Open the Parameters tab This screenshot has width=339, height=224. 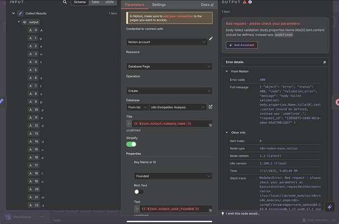point(135,4)
